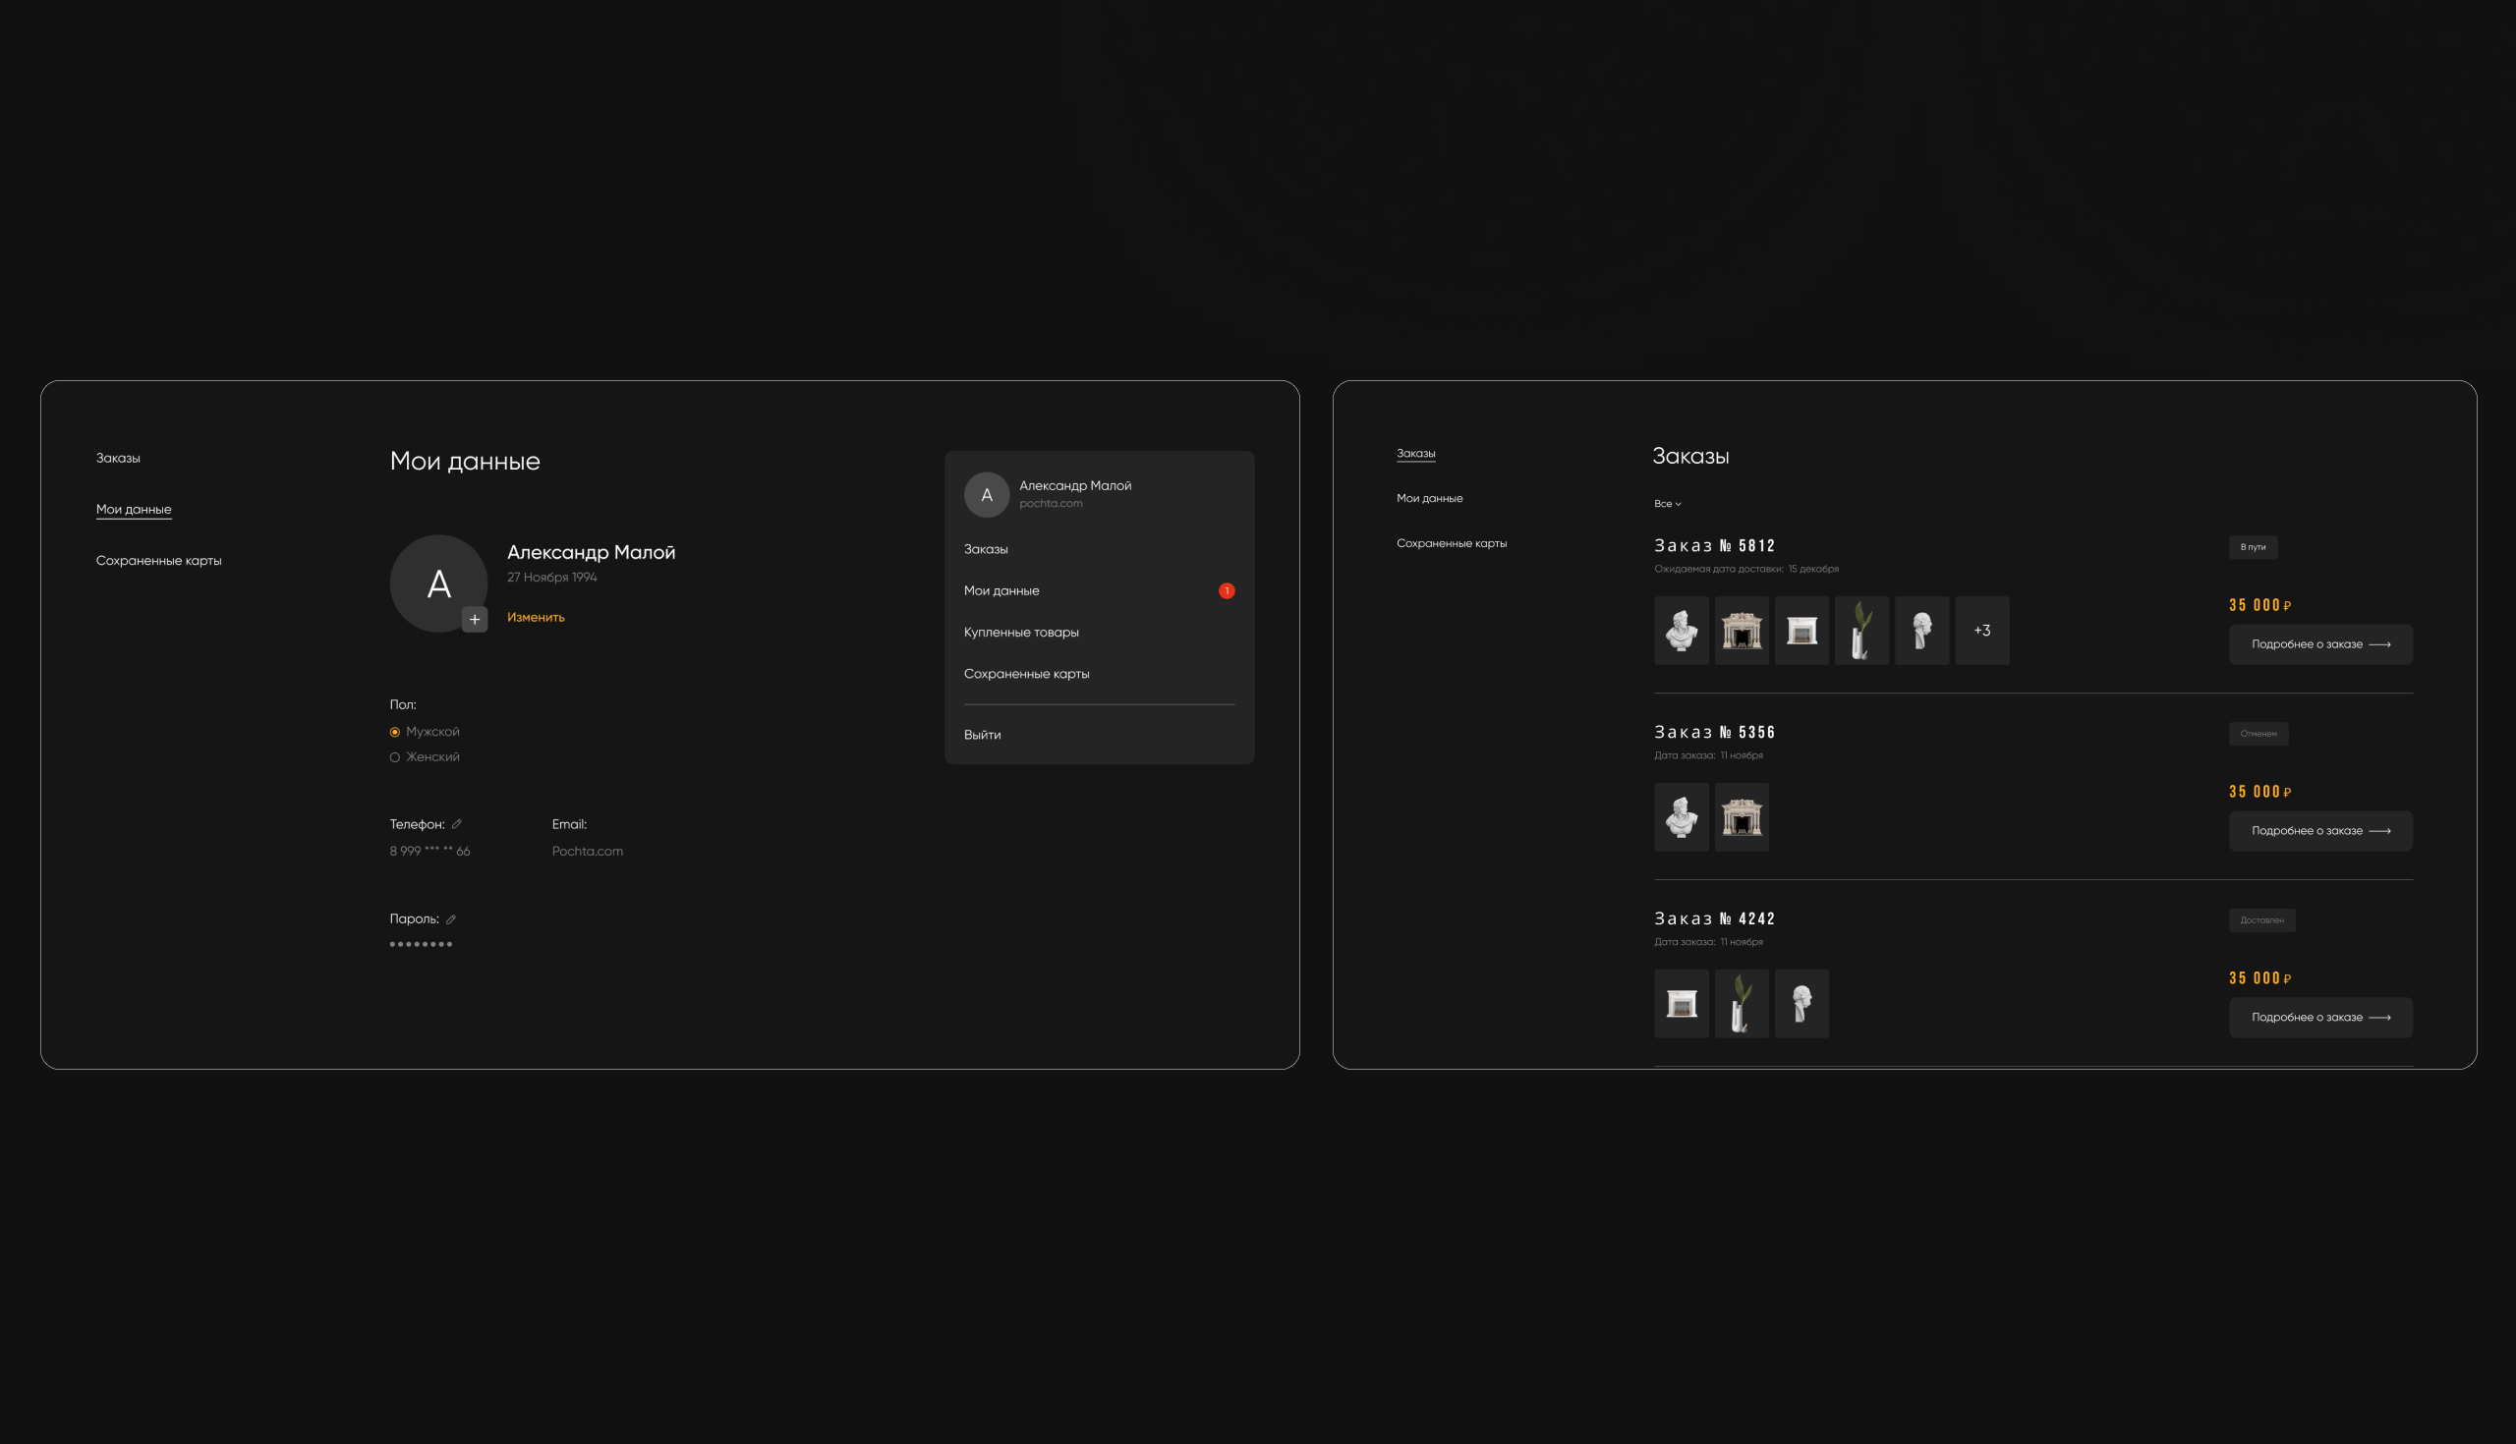Click the bust statue thumbnail in order 5356
The height and width of the screenshot is (1444, 2516).
(x=1681, y=817)
